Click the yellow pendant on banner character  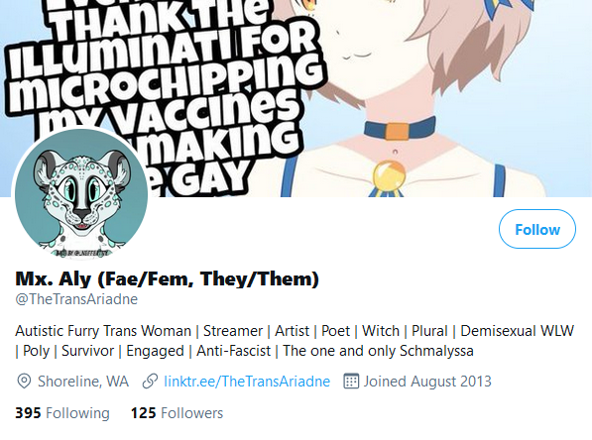pos(389,176)
